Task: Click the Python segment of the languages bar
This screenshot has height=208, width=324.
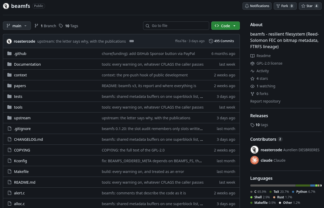Action: click(x=313, y=185)
